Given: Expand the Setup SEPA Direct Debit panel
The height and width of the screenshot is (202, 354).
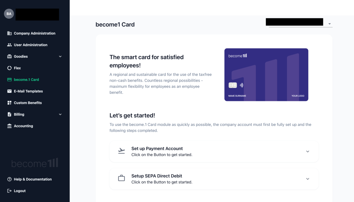Looking at the screenshot, I should pos(214,179).
